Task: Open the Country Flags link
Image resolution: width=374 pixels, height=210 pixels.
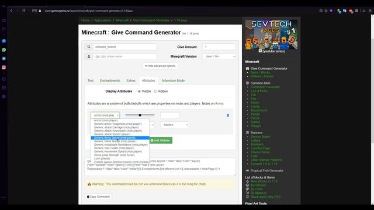Action: [x=260, y=148]
